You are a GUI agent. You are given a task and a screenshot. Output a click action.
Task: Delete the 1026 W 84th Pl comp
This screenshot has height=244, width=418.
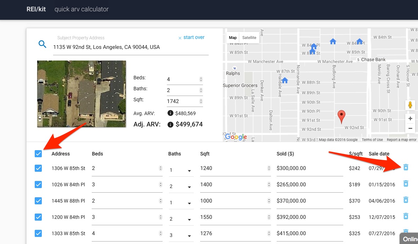pos(406,183)
